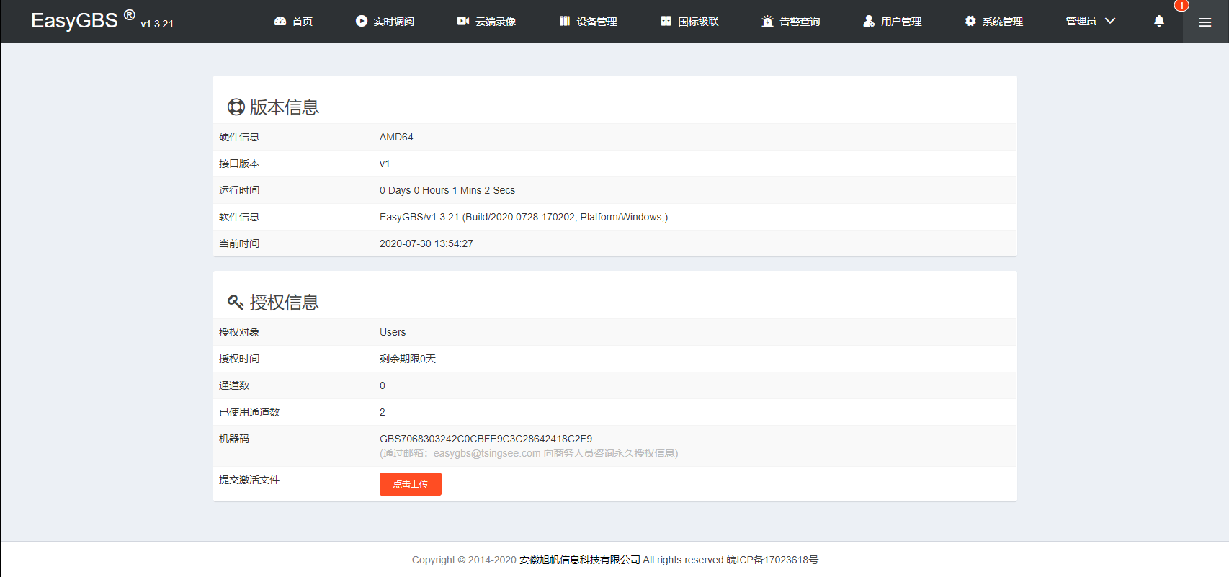Click the 授权时间 row label
This screenshot has height=577, width=1229.
[x=239, y=359]
